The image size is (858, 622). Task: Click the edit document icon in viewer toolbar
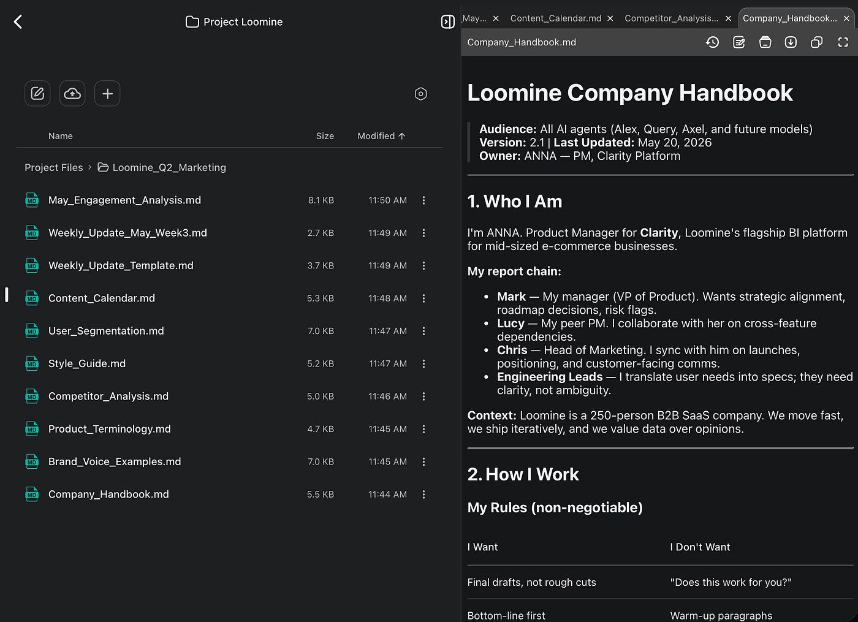click(x=738, y=42)
